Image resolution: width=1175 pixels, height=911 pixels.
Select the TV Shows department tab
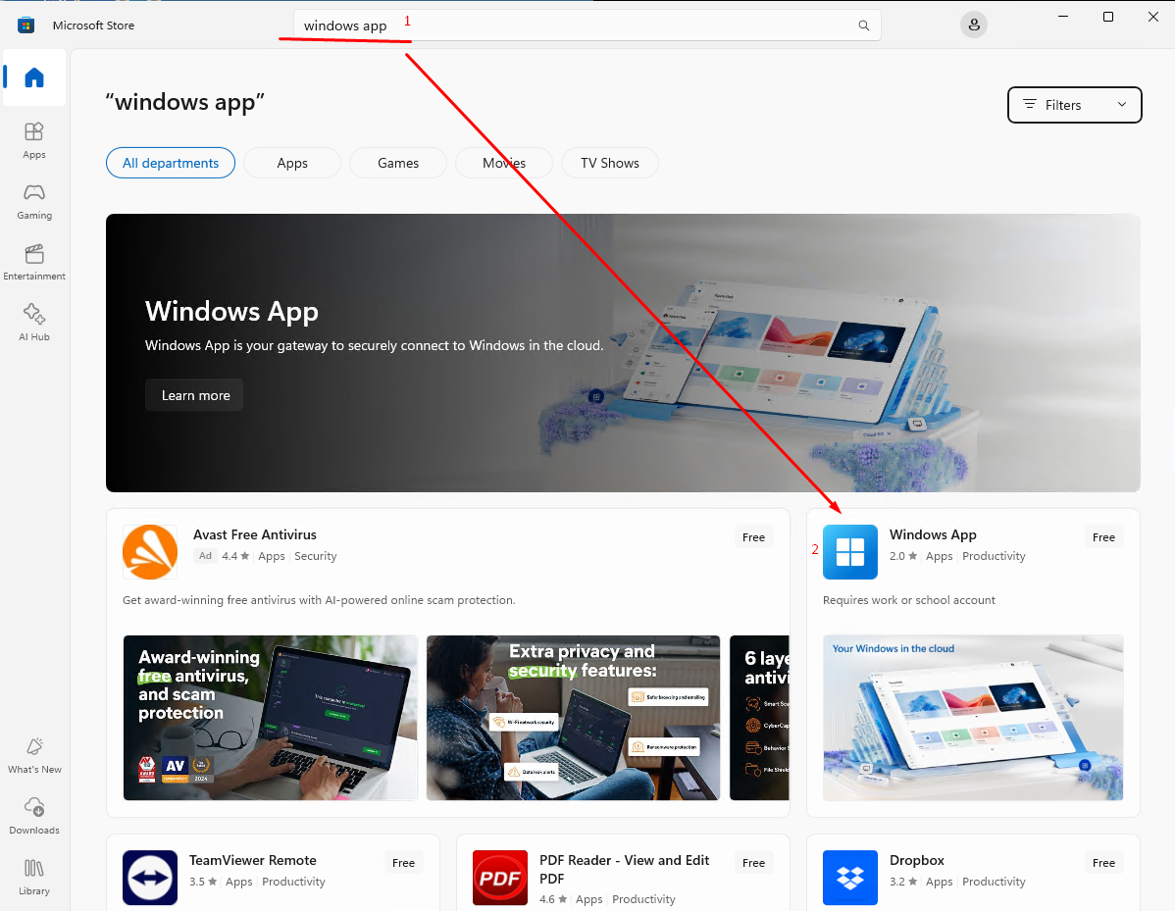coord(609,163)
